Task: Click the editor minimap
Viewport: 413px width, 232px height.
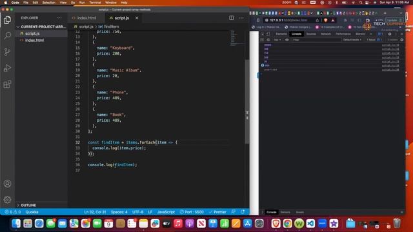Action: click(237, 38)
